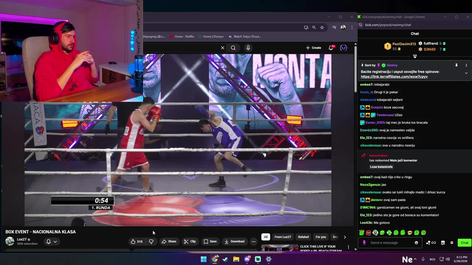The width and height of the screenshot is (472, 265).
Task: Show hidden tray icons chevron
Action: click(415, 259)
